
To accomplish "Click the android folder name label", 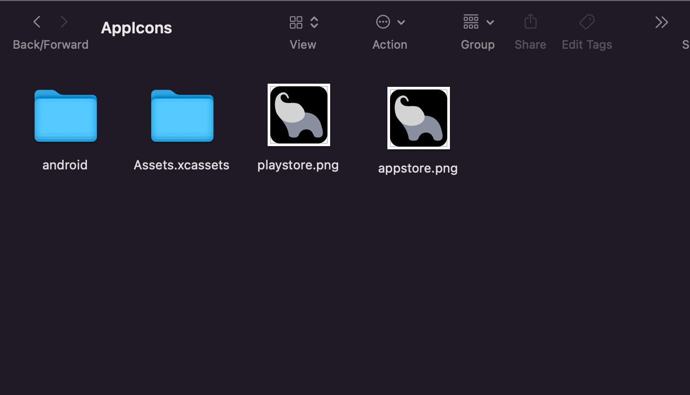I will tap(65, 165).
